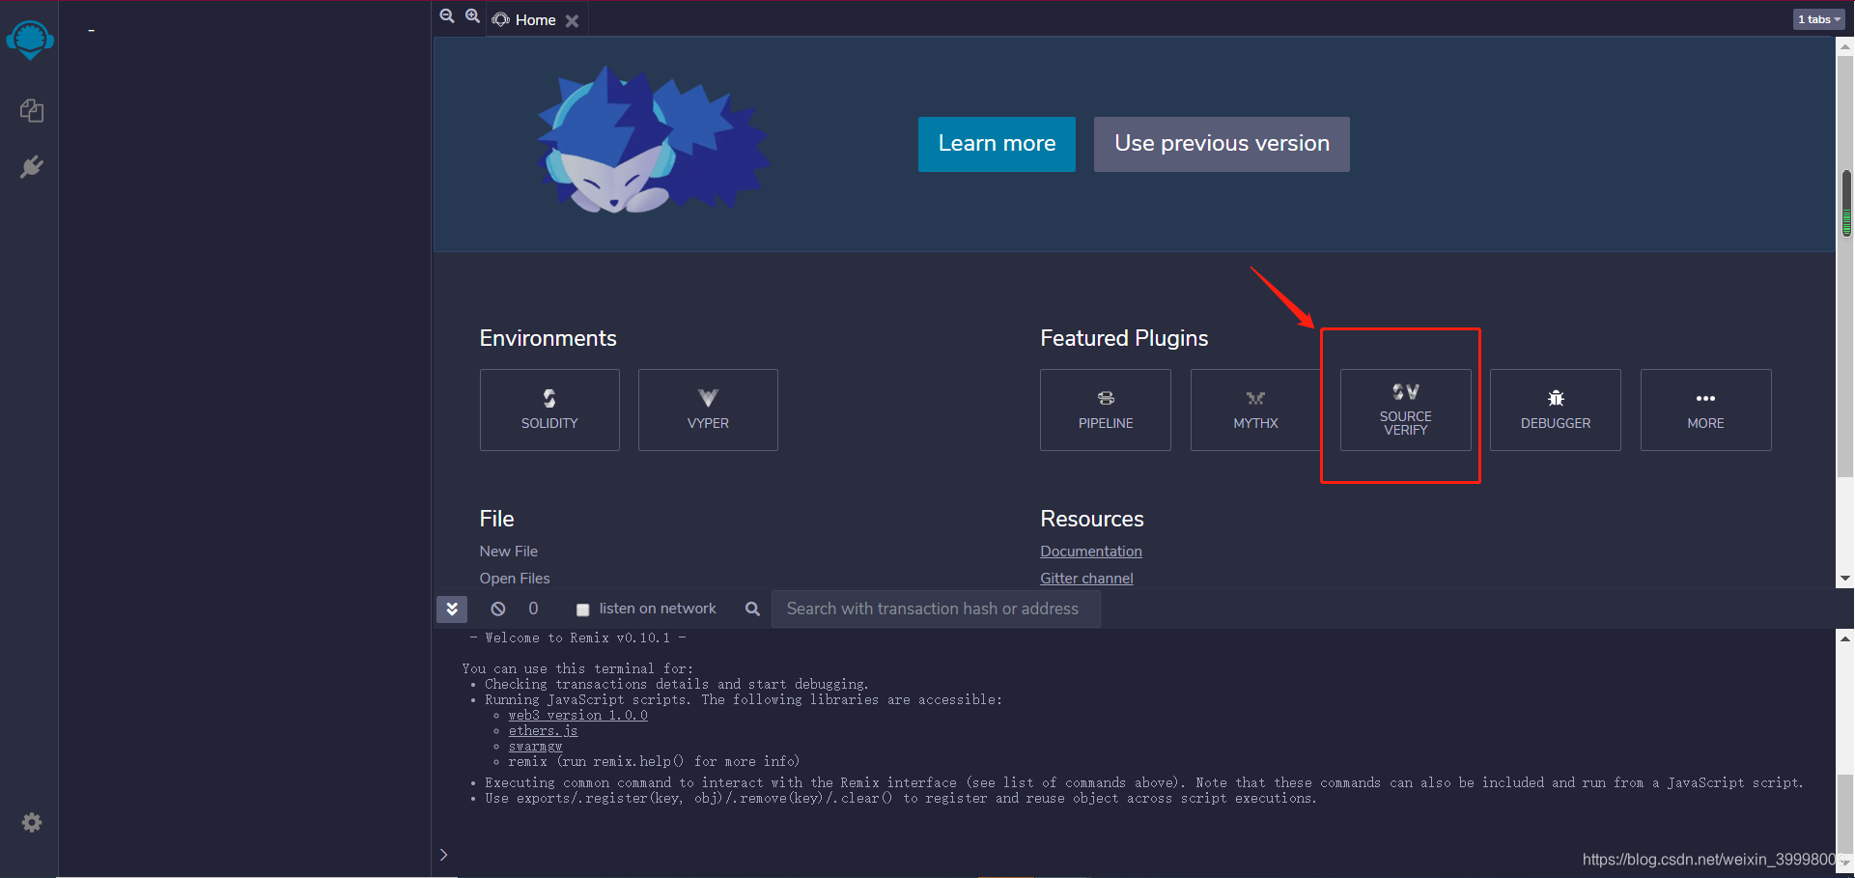
Task: Switch to the Home tab
Action: 535,19
